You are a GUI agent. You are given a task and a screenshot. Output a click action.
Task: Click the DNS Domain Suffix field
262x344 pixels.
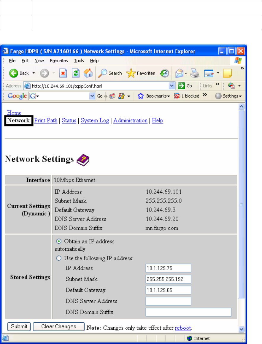(188, 312)
